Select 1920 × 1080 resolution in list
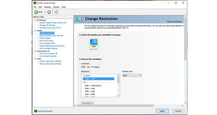Viewport: 217px width, 115px height. coord(90,94)
